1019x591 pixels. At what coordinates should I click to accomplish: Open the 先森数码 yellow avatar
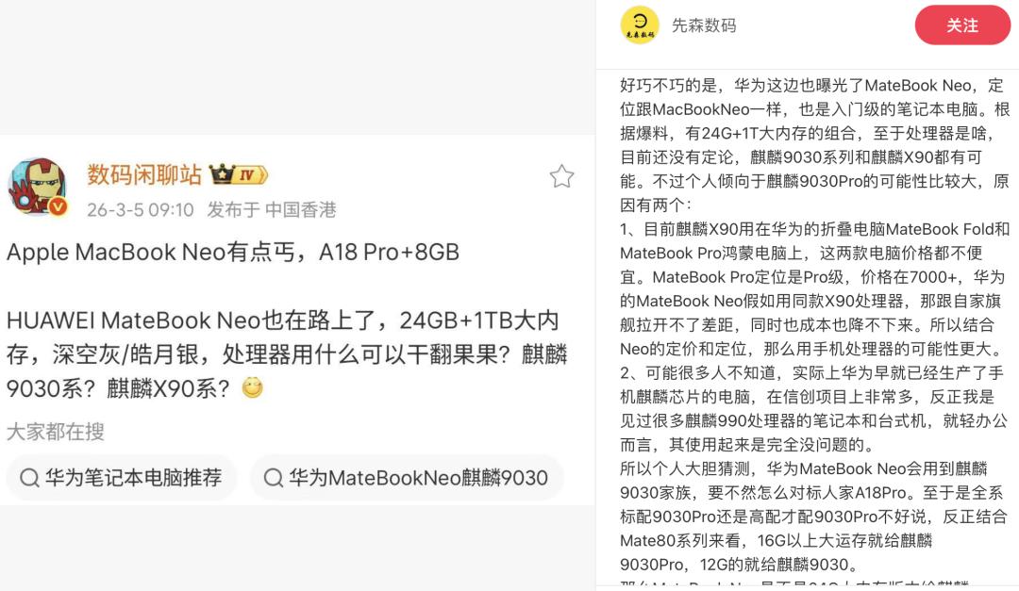pos(640,25)
